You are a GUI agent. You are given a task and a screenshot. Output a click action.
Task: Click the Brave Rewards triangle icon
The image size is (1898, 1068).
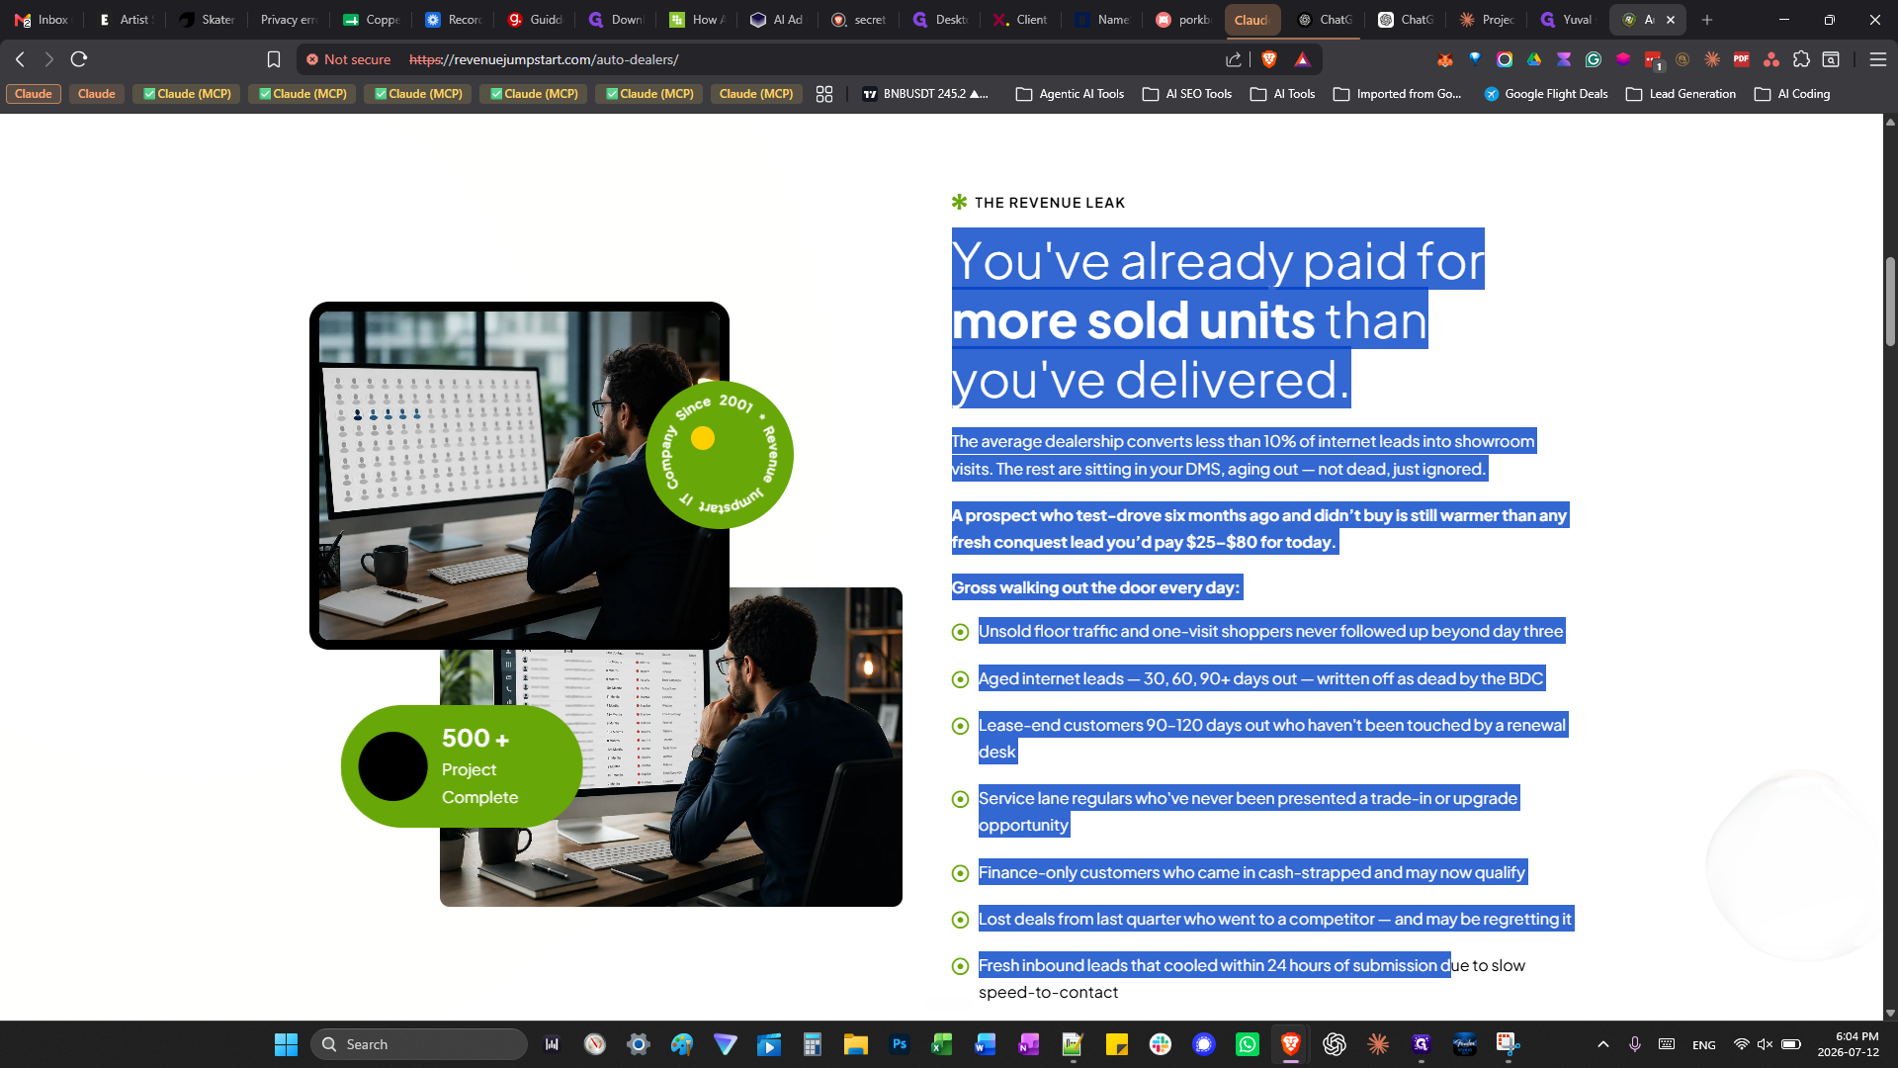1303,59
